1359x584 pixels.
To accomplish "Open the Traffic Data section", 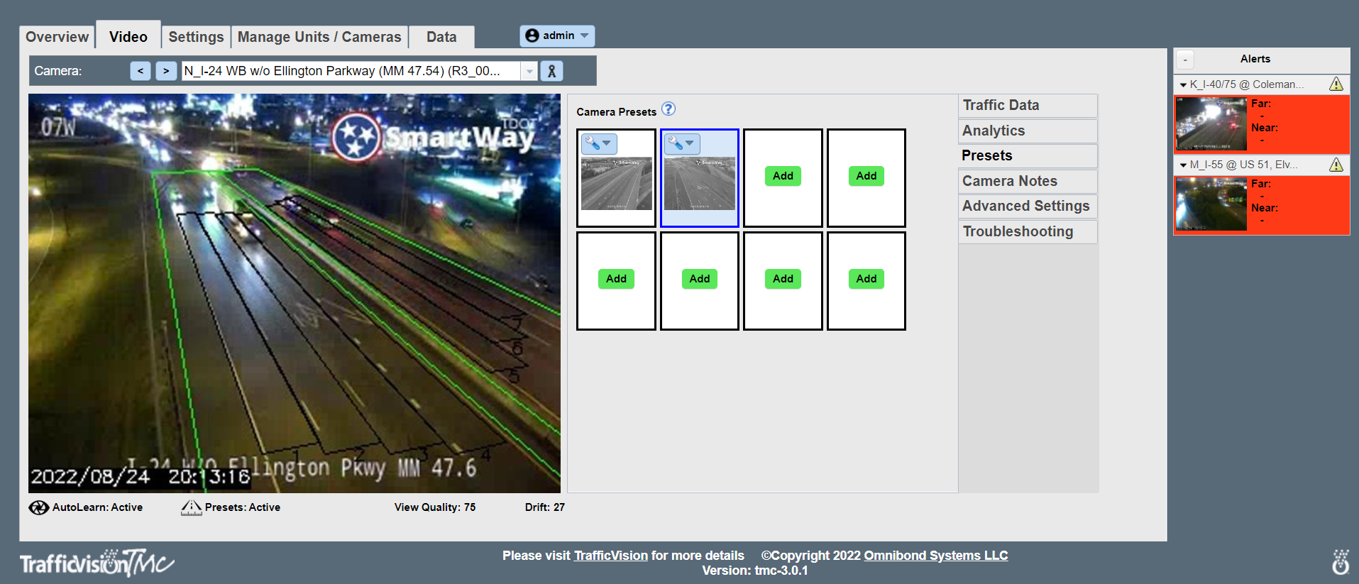I will (1028, 106).
